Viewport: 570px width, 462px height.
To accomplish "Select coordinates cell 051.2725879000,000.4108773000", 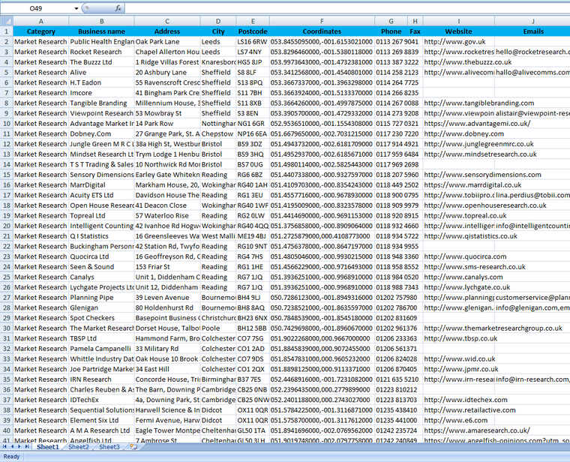I will click(x=322, y=236).
